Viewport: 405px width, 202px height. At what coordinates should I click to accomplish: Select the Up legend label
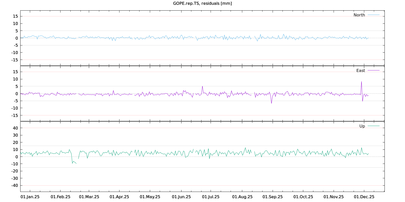(x=362, y=126)
